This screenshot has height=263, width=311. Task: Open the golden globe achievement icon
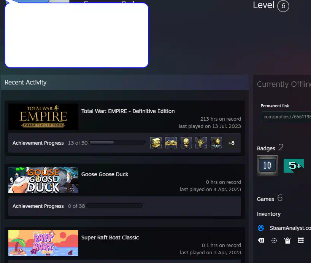pos(216,143)
